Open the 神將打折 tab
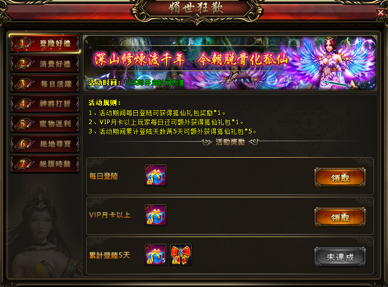The height and width of the screenshot is (287, 388). tap(45, 104)
